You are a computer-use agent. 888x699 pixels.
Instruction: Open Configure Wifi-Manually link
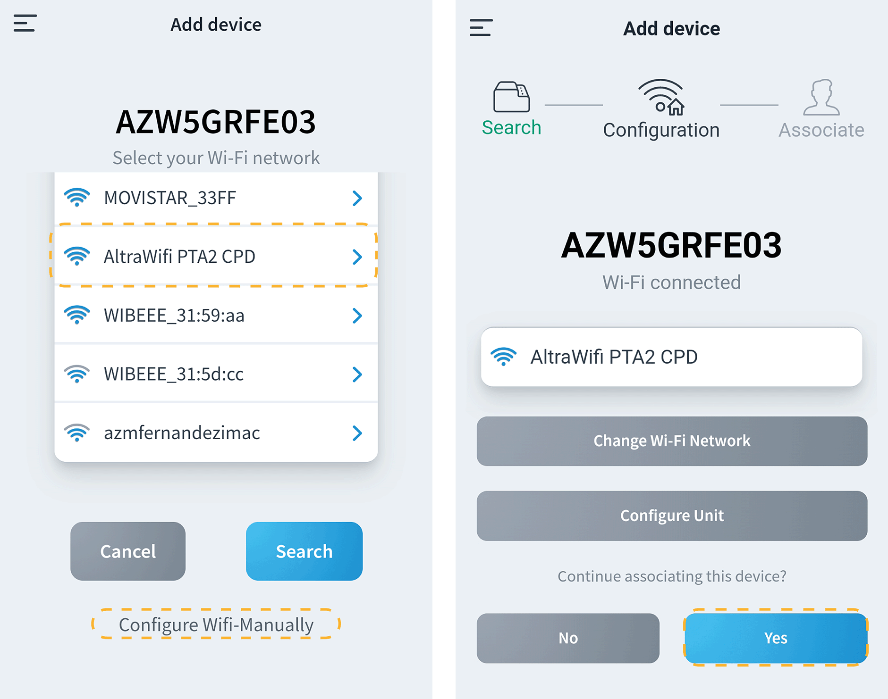216,624
